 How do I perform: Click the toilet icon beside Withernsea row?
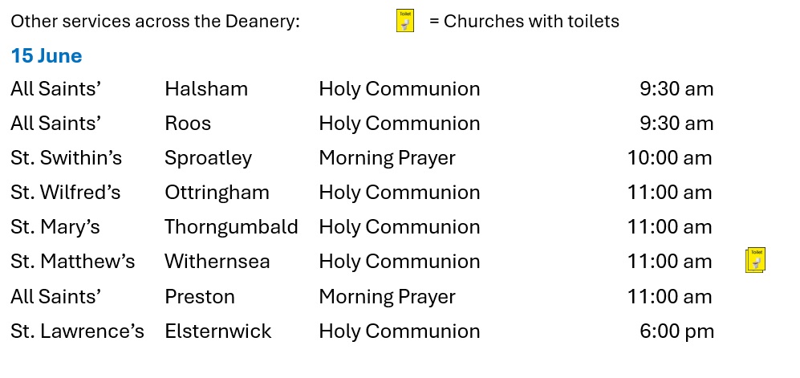coord(756,260)
